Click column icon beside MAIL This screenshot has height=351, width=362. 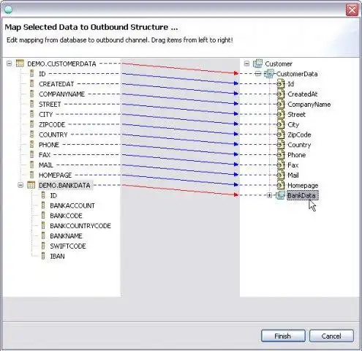tap(31, 165)
